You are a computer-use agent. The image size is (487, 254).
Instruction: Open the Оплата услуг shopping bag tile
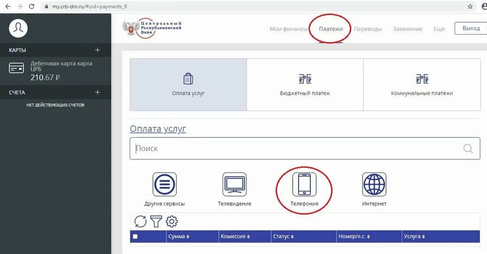click(188, 84)
